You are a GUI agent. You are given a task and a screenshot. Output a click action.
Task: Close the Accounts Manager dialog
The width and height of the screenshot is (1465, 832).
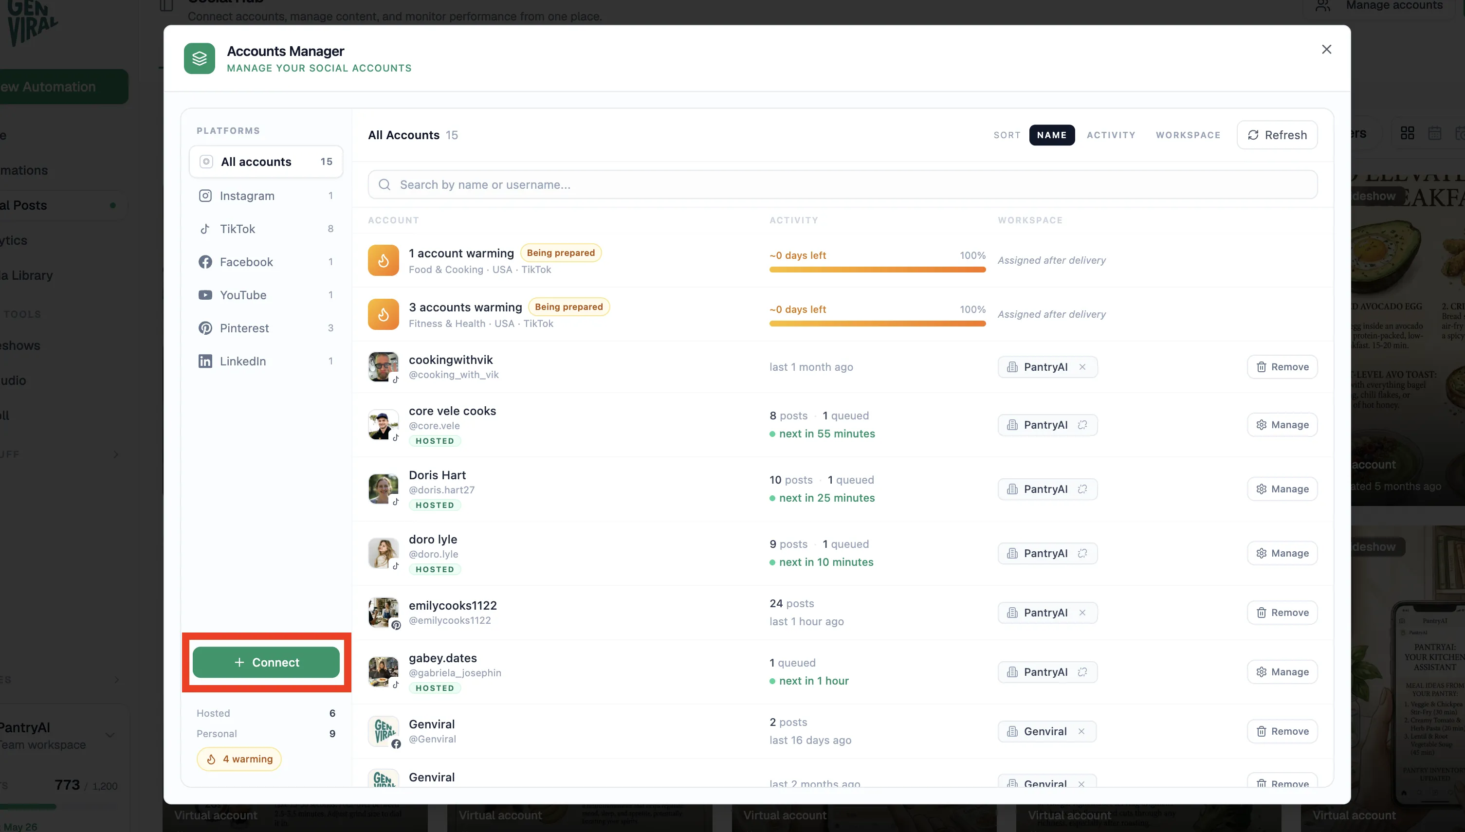(x=1326, y=50)
